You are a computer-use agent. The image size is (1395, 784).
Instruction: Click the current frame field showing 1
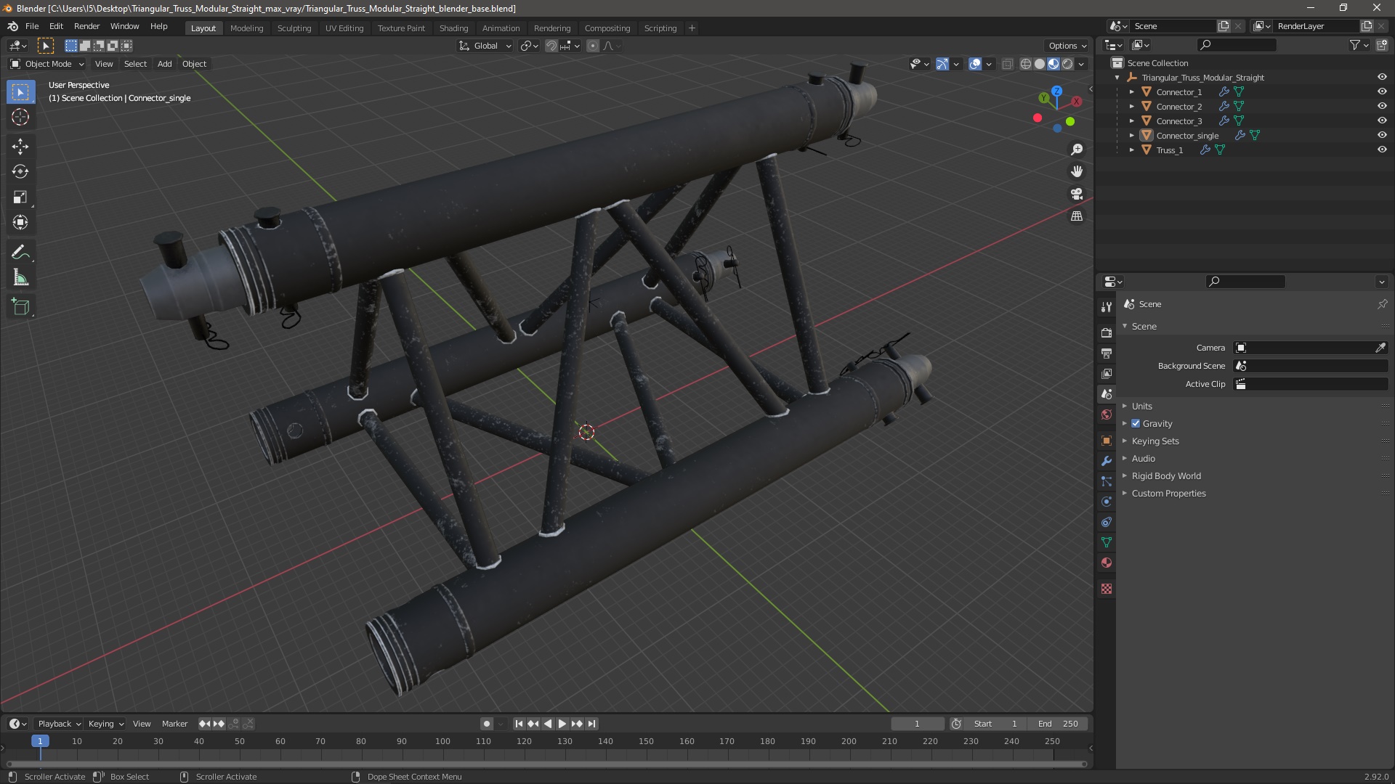(x=917, y=724)
